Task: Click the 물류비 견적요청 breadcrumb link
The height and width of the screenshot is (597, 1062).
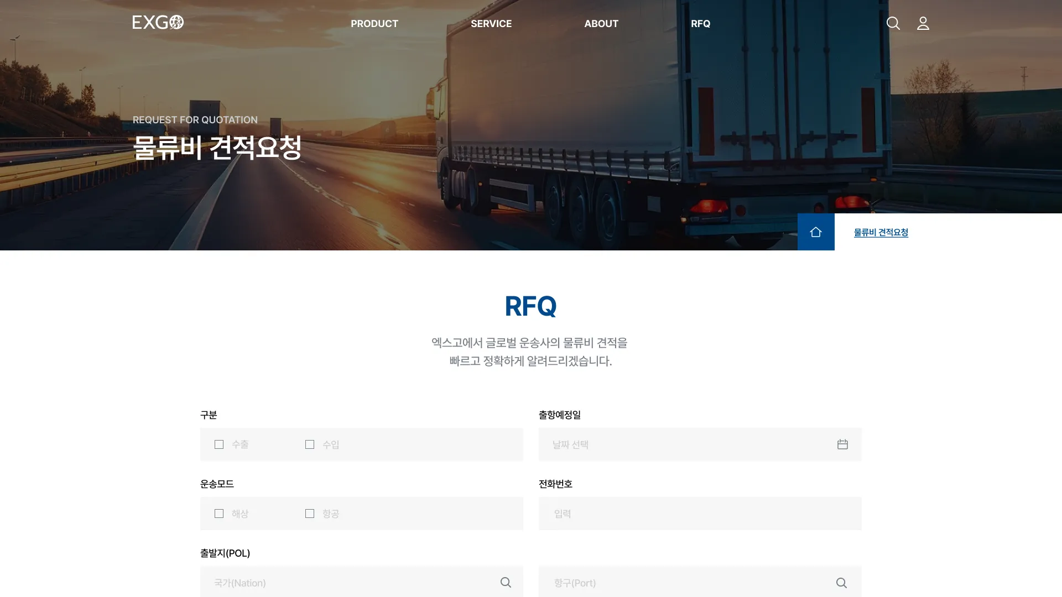Action: click(881, 233)
